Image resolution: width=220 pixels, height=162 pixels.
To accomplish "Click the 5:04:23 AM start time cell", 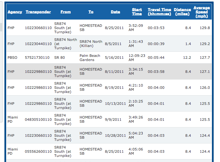I will point(135,135).
